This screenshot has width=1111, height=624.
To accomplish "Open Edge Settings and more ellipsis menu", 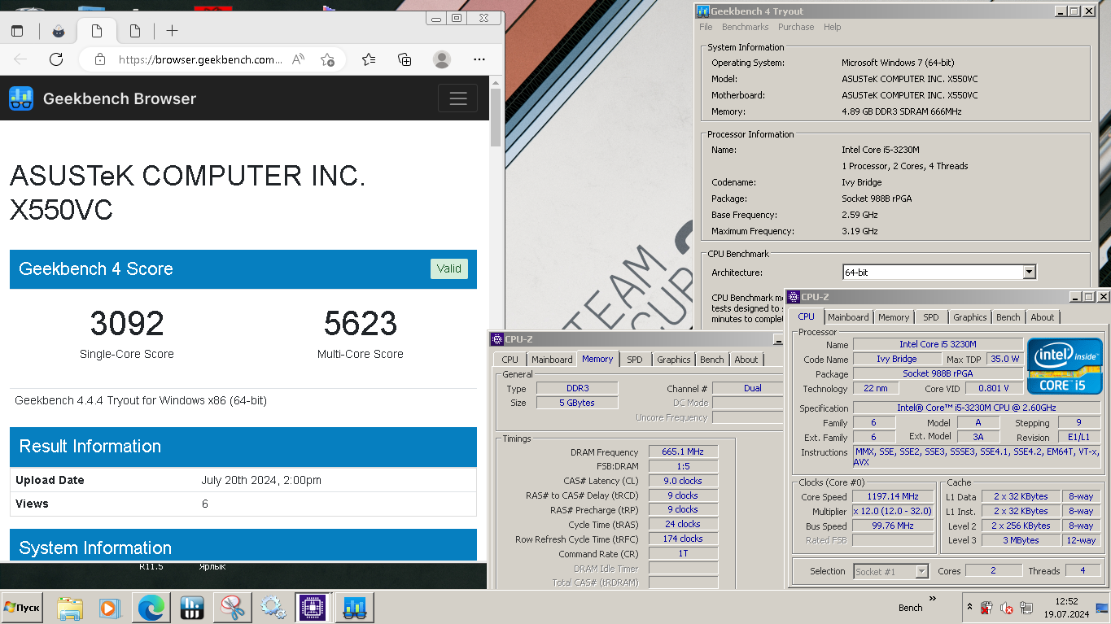I will [x=479, y=59].
